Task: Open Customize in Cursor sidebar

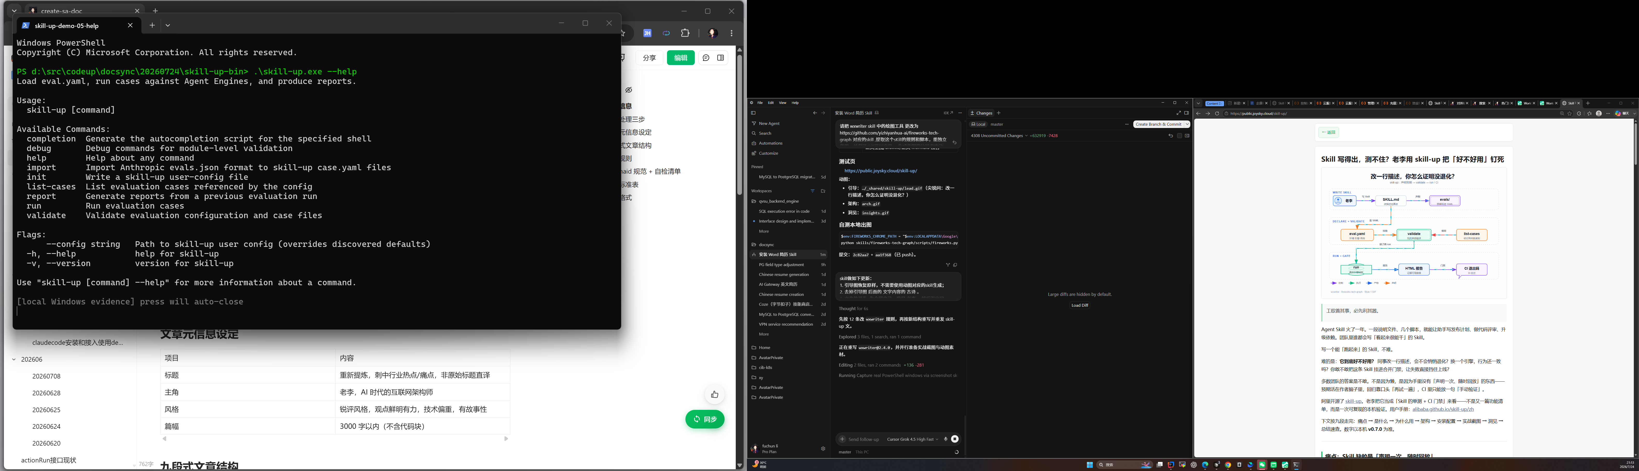Action: click(x=769, y=153)
